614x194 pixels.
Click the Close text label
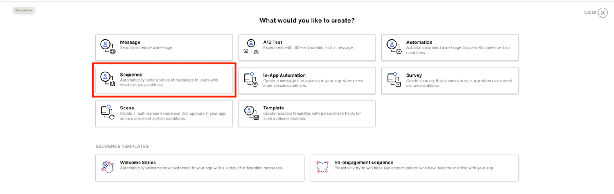(x=590, y=13)
